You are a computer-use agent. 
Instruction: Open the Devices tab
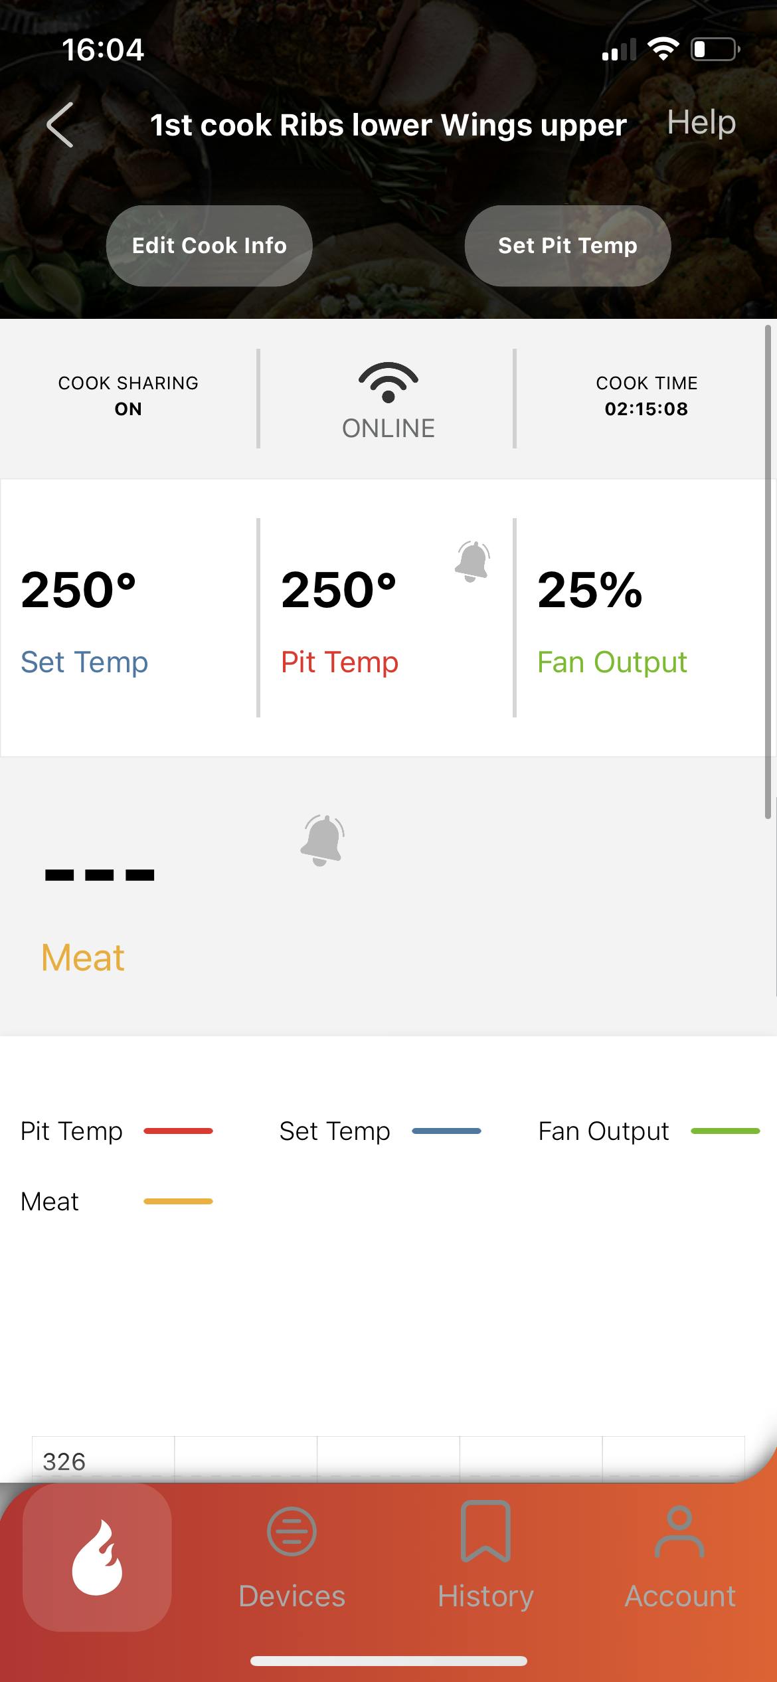(x=292, y=1557)
